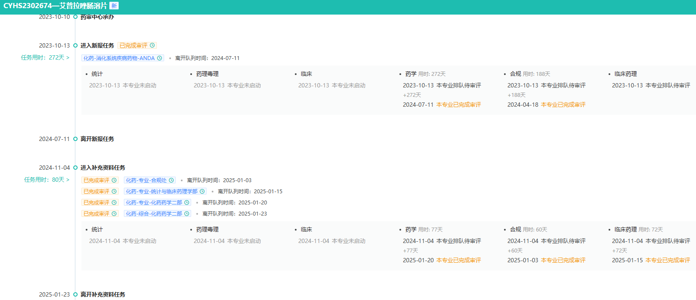Open the 化药-专业-合规处 queue tag

tap(146, 180)
